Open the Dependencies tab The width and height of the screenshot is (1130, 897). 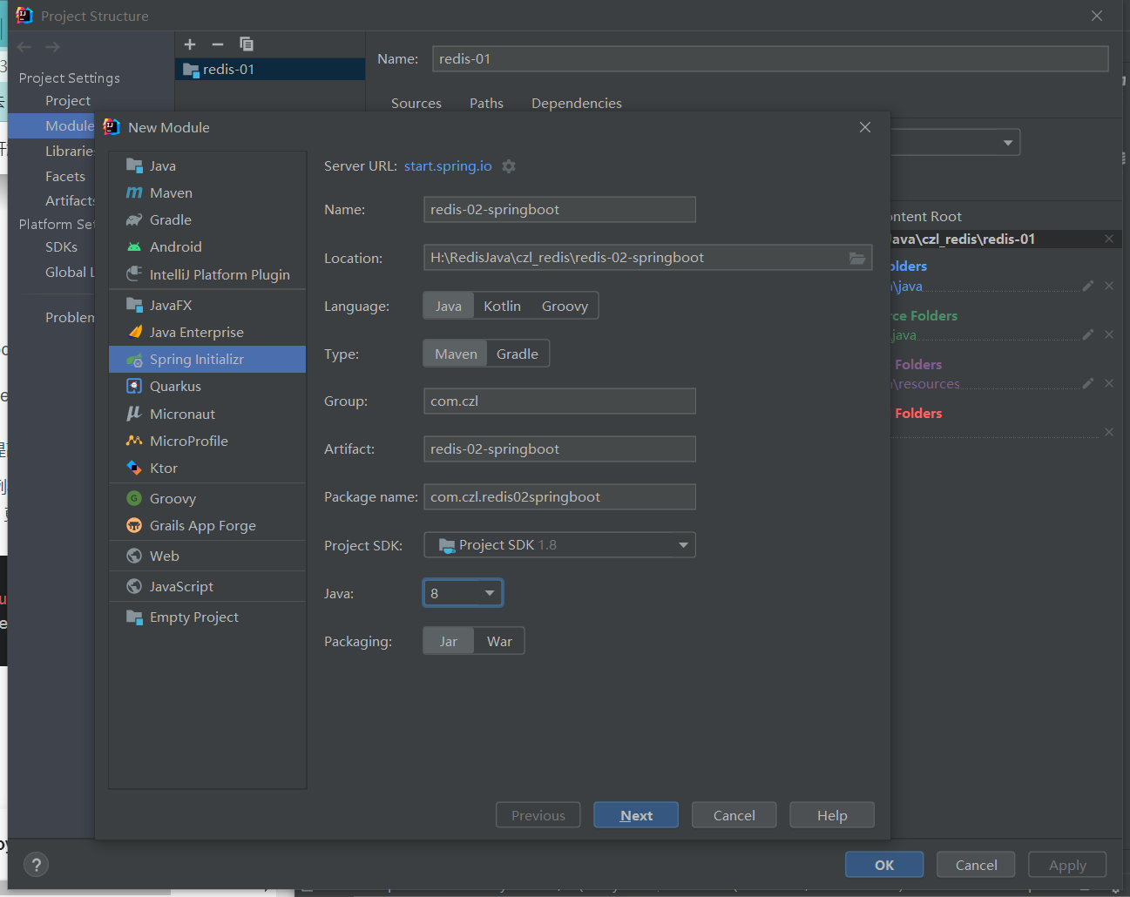pyautogui.click(x=577, y=103)
